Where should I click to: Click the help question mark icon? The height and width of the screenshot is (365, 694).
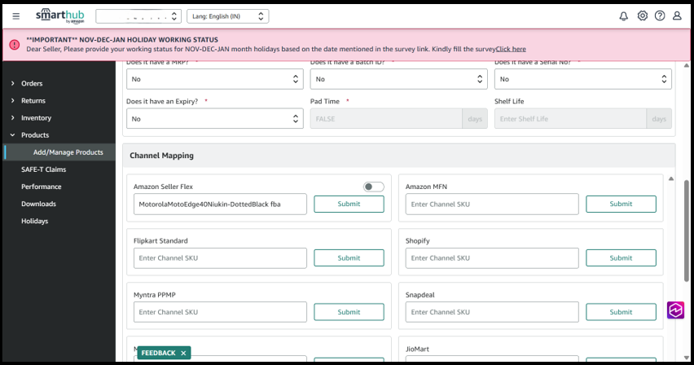point(660,15)
